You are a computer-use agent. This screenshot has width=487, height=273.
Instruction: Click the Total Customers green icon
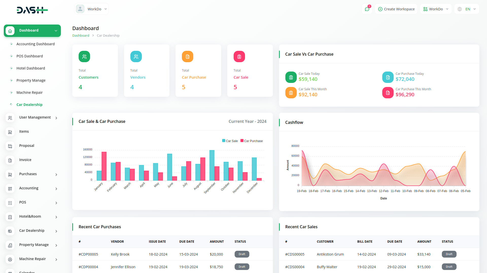point(84,57)
